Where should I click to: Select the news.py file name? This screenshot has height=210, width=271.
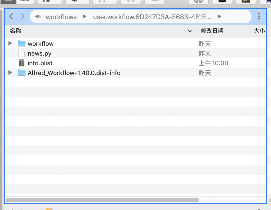coord(40,54)
